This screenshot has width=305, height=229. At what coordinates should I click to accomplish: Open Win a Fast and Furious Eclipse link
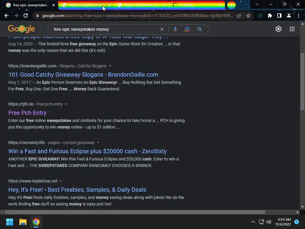[87, 151]
